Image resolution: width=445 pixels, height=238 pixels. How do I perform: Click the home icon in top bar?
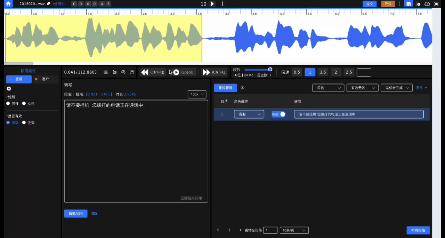tap(8, 4)
